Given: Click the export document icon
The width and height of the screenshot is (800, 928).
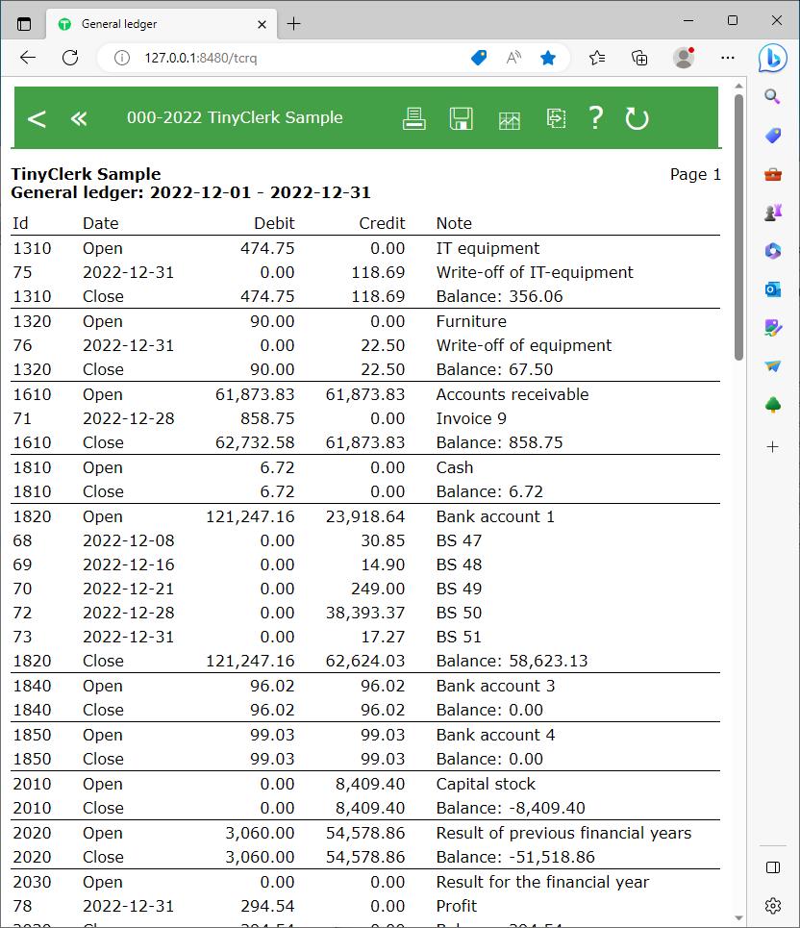Looking at the screenshot, I should coord(556,118).
